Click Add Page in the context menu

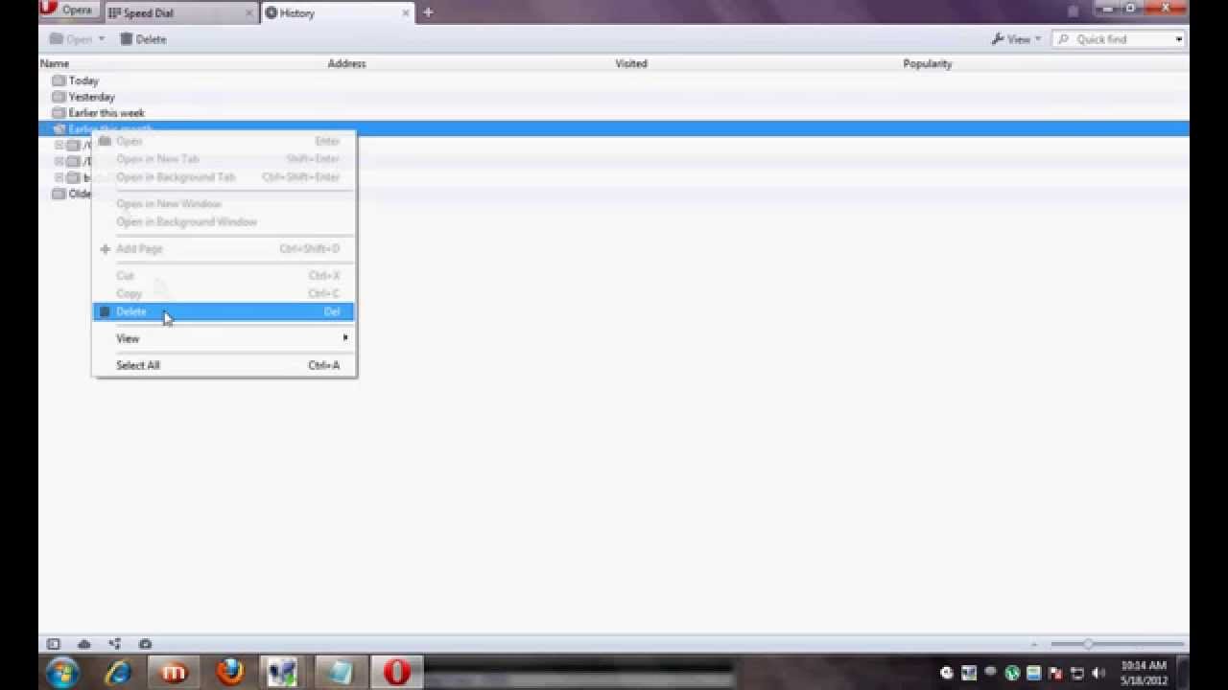(224, 249)
